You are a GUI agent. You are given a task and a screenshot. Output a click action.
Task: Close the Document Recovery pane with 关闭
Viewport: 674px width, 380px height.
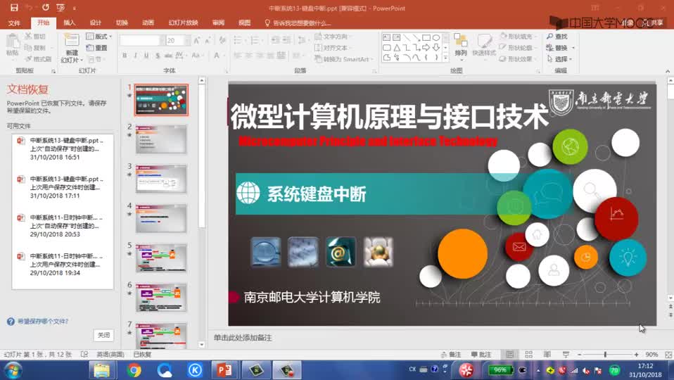(x=103, y=335)
